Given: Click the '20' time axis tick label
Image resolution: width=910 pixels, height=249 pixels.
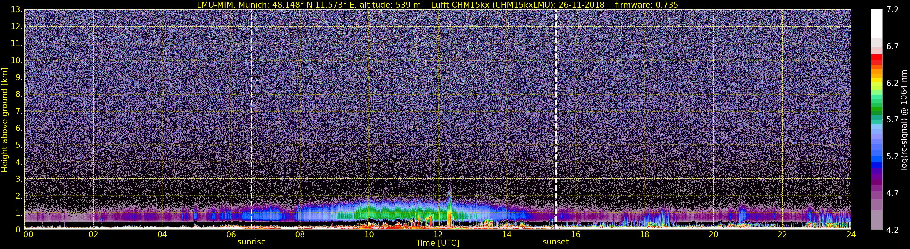Looking at the screenshot, I should [713, 235].
